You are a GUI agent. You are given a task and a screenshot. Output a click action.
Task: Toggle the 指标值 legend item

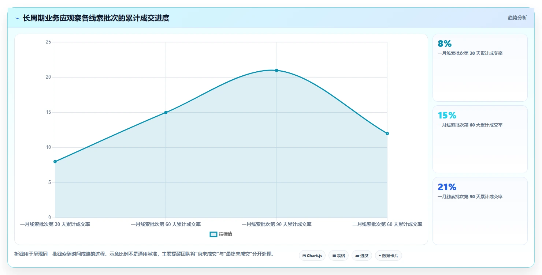[x=221, y=234]
